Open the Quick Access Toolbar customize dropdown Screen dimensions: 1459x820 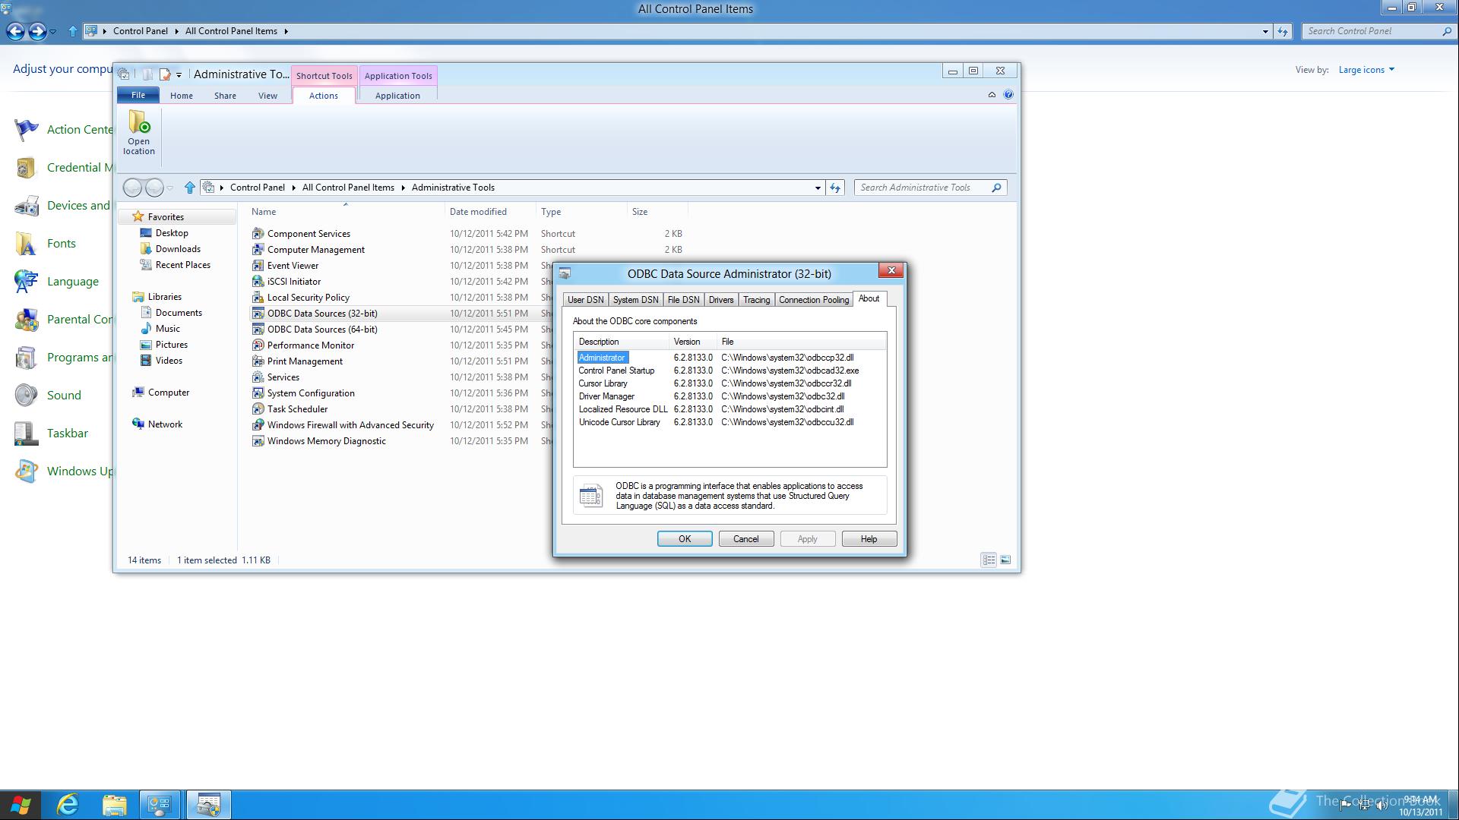[179, 74]
